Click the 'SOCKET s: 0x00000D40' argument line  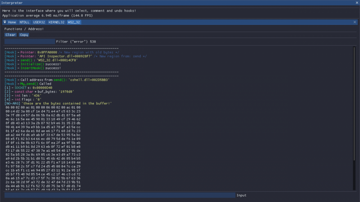pos(28,88)
